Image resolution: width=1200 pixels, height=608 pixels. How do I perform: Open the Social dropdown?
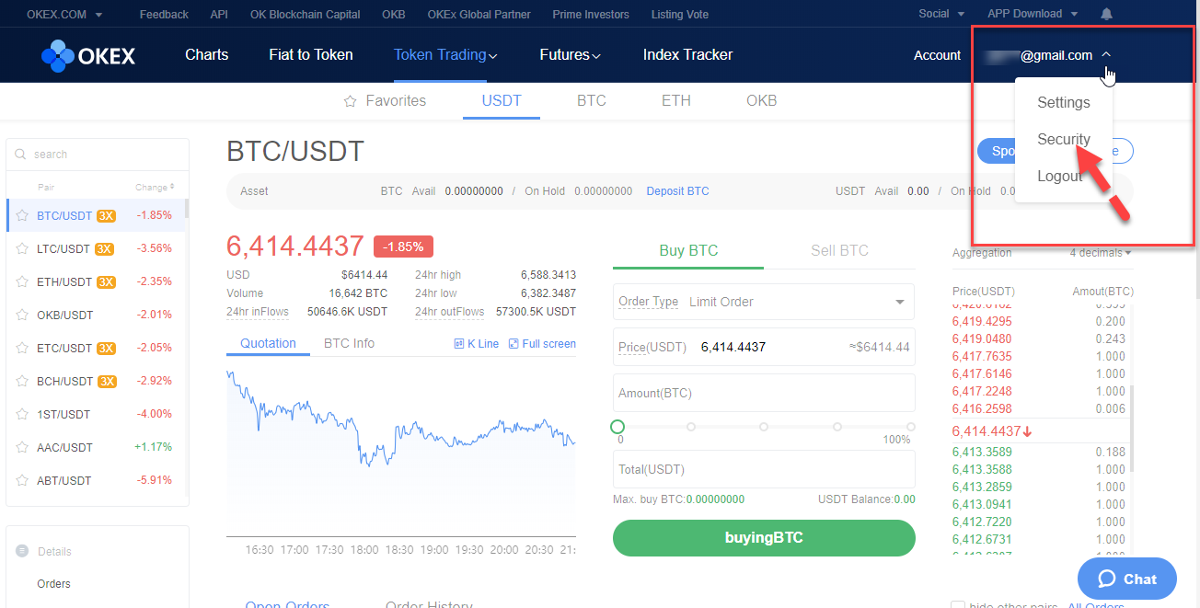click(x=941, y=14)
